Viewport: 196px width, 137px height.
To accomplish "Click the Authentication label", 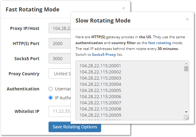I will coord(23,89).
